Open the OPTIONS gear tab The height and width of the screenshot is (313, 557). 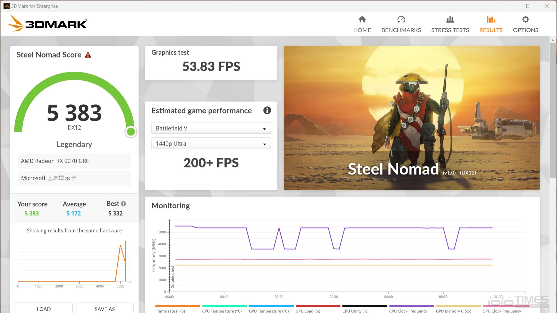click(525, 24)
